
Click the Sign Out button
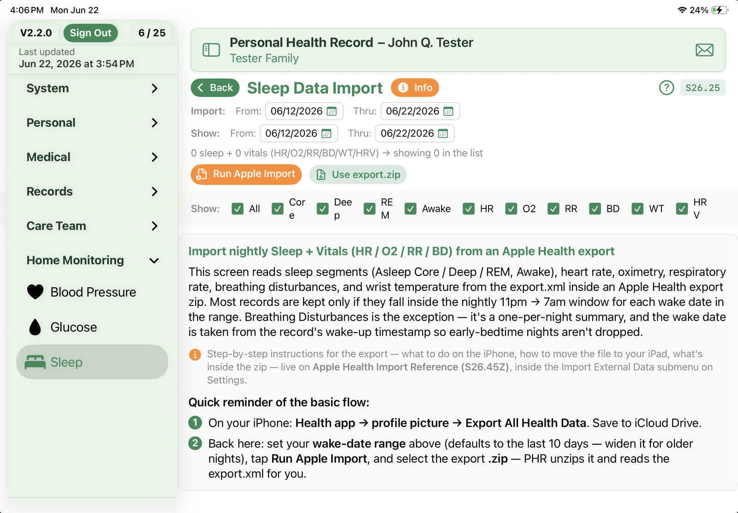(x=91, y=33)
